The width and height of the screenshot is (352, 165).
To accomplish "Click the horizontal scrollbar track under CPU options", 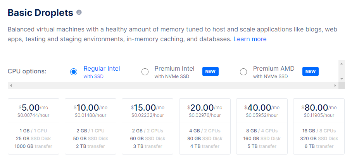I will 173,86.
